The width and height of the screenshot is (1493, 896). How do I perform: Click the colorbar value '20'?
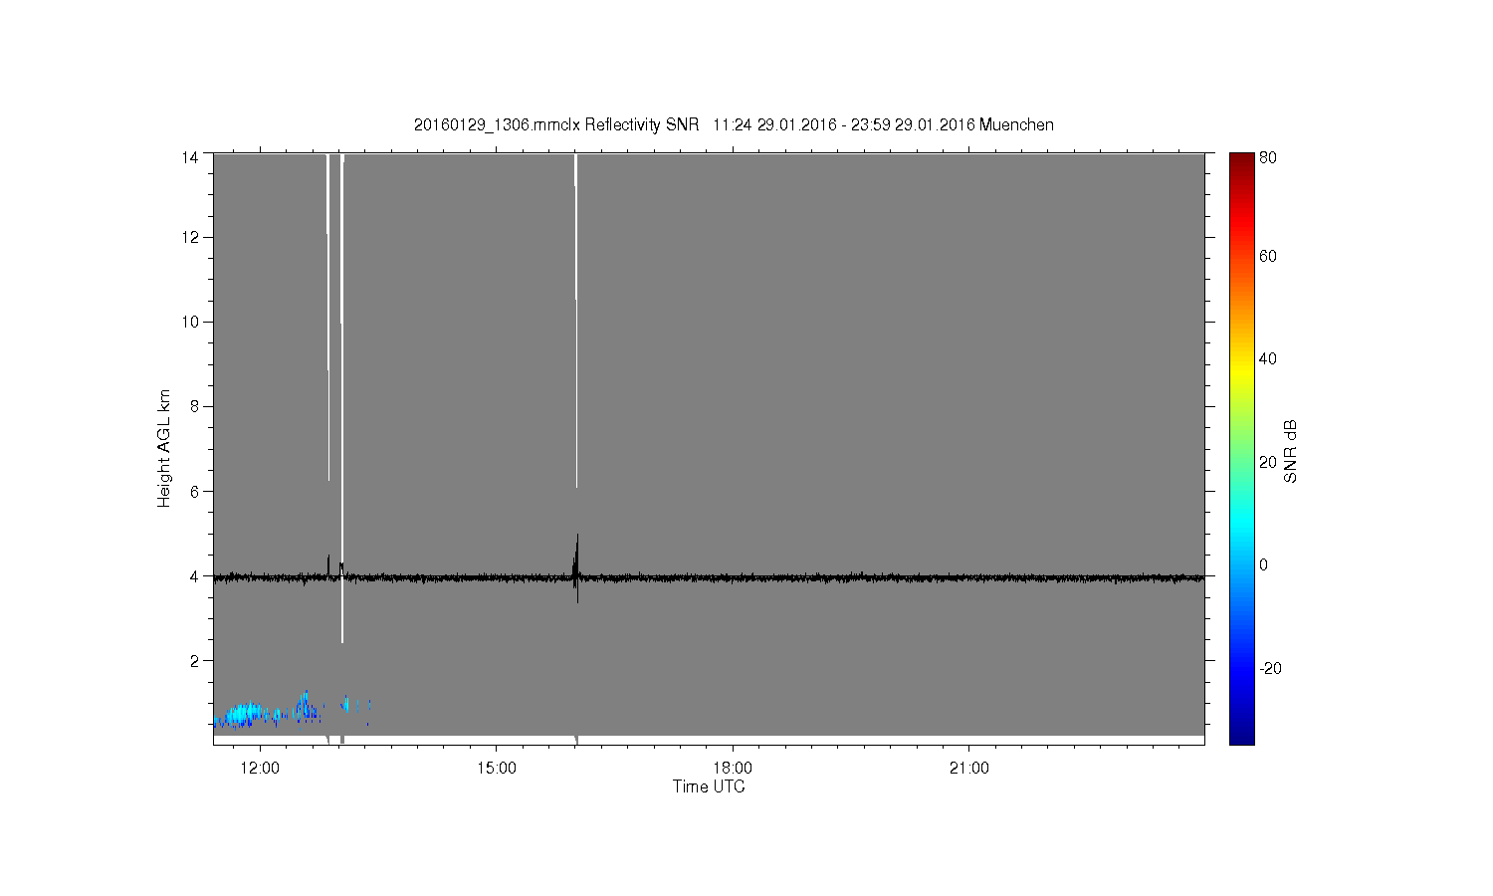[x=1268, y=462]
